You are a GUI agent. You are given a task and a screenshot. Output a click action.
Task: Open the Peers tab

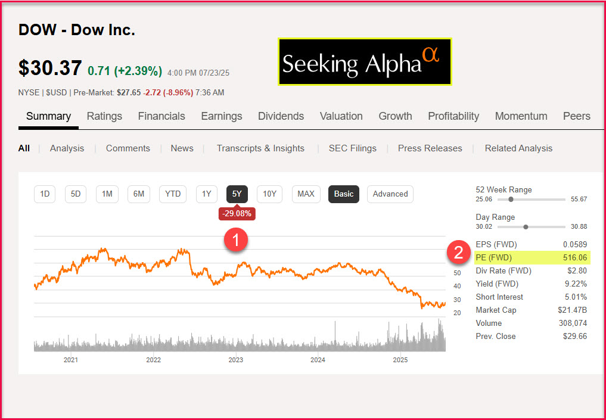[576, 116]
